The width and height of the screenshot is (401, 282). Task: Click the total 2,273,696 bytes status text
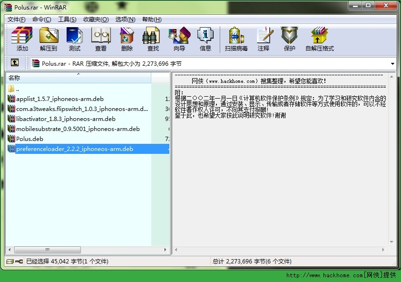point(252,261)
